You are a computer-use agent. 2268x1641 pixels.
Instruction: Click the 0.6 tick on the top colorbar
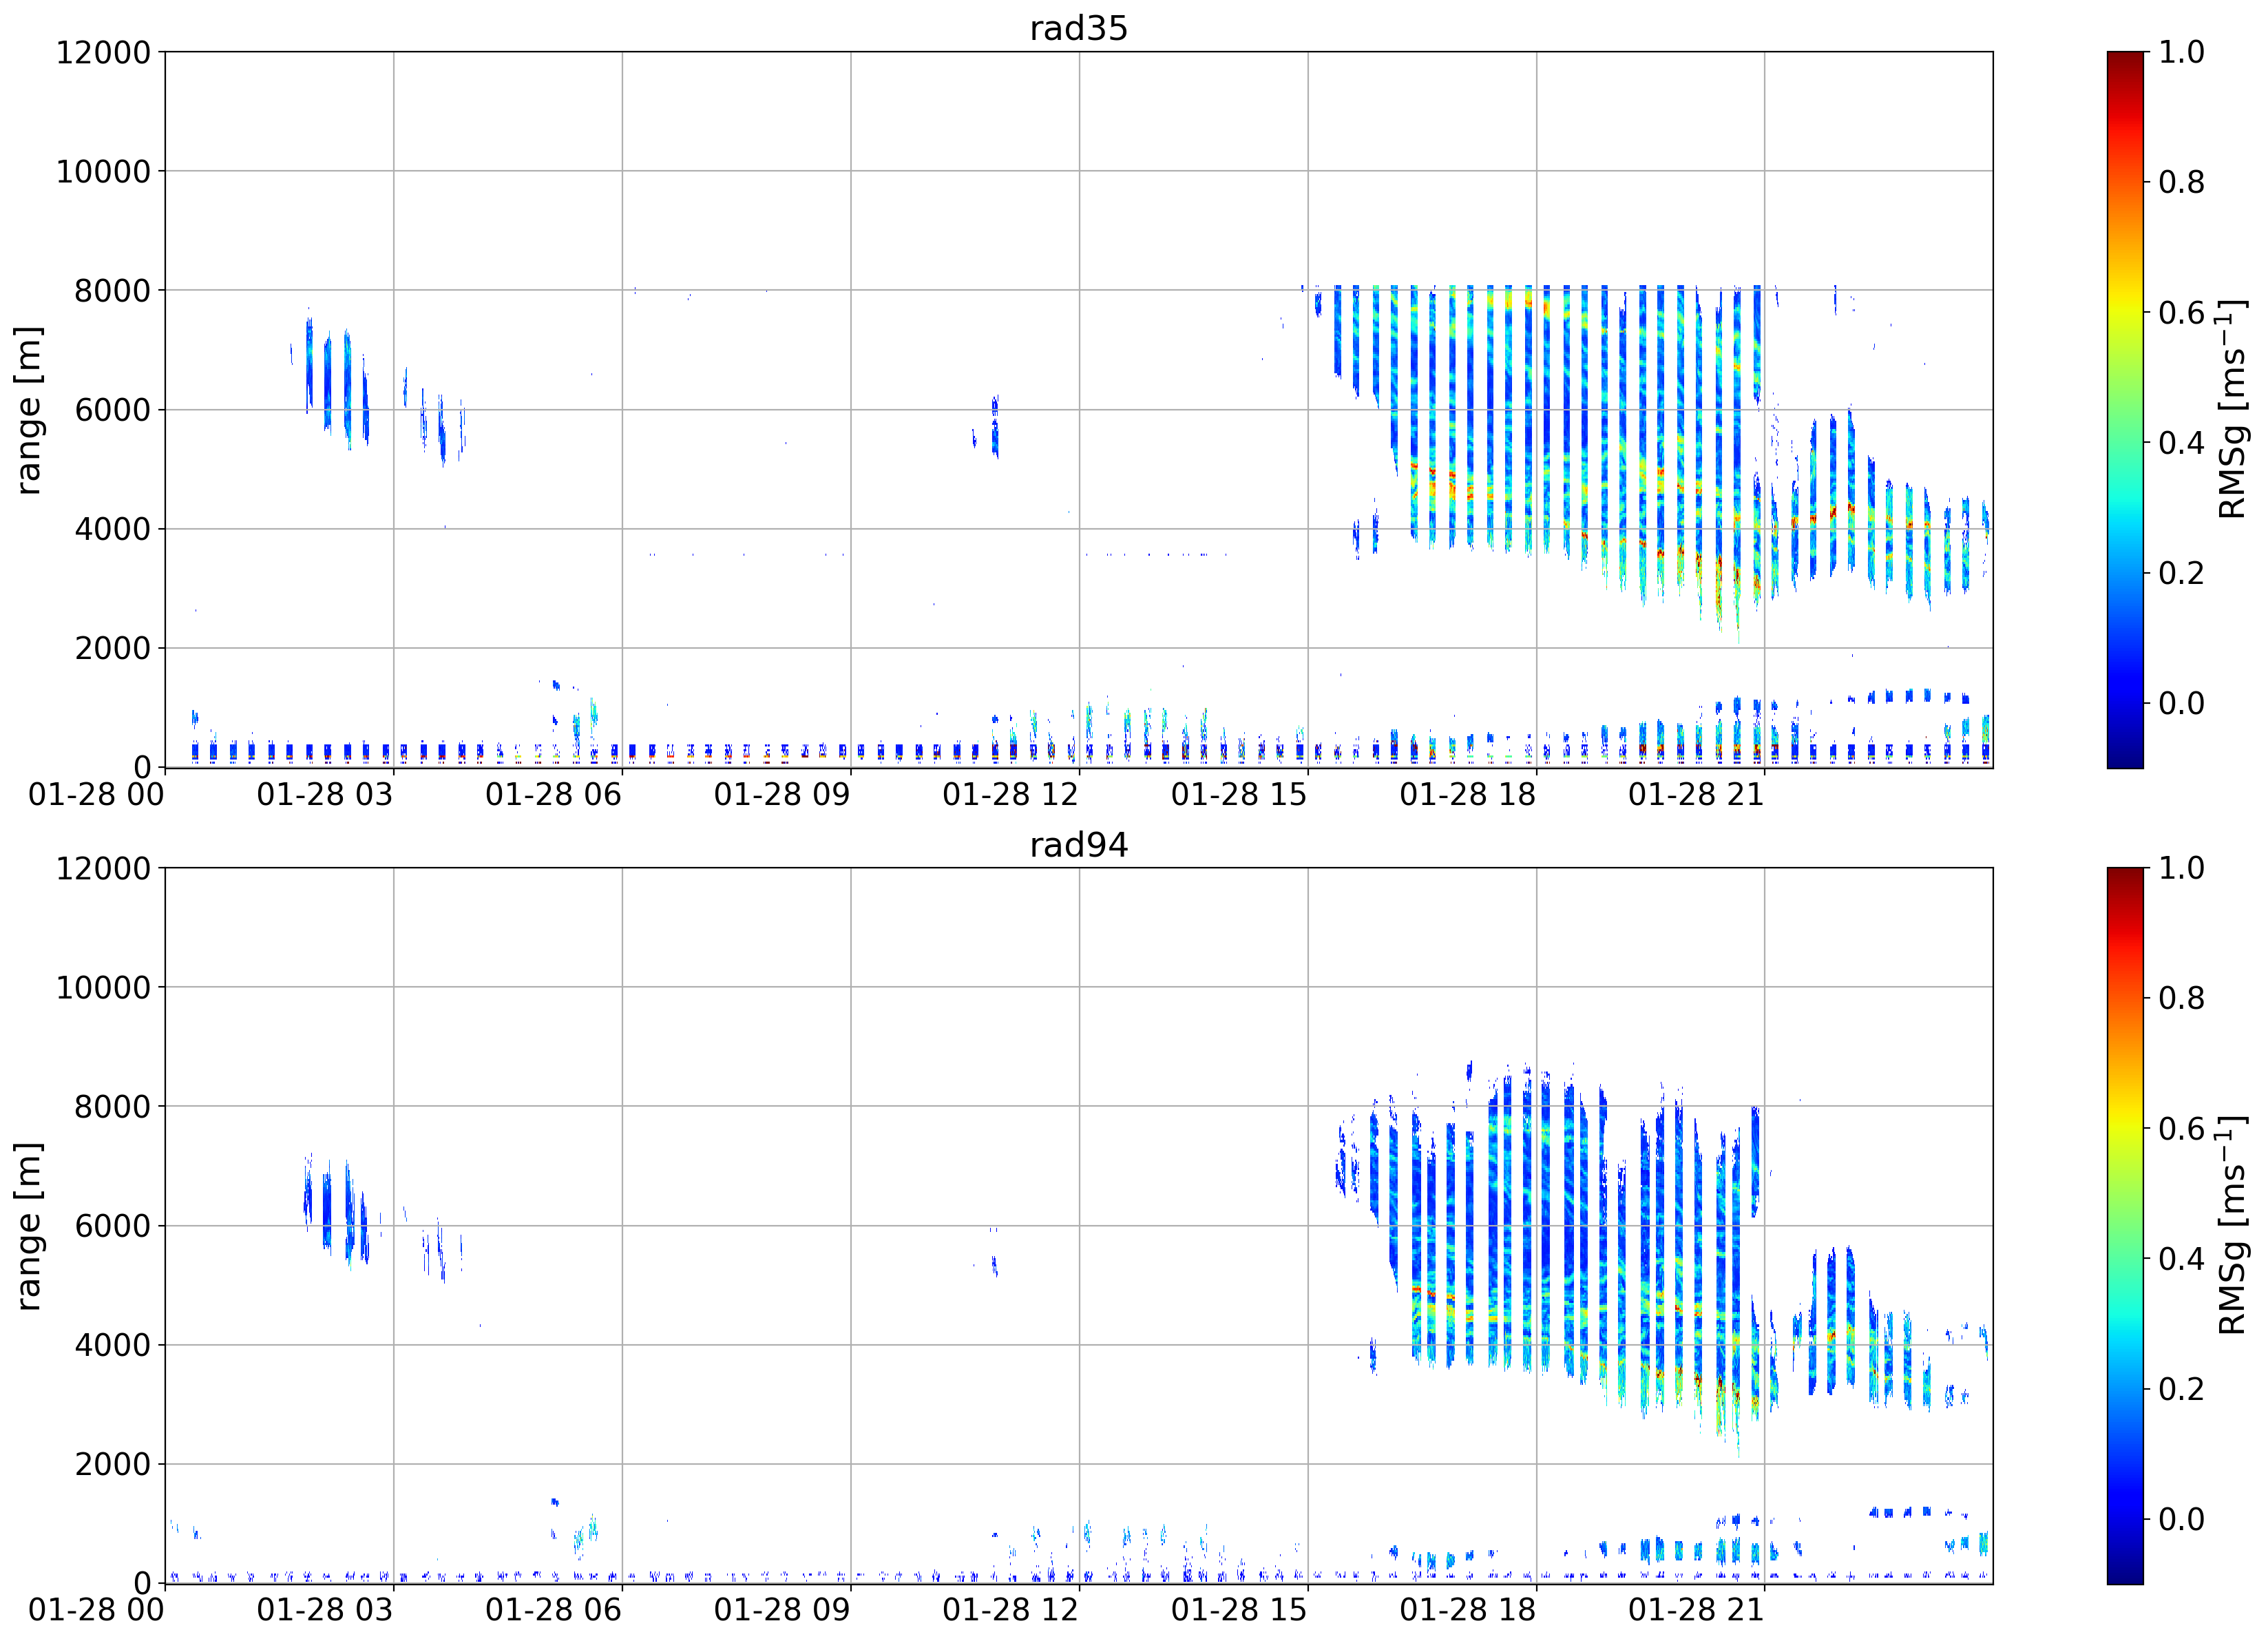point(2180,312)
